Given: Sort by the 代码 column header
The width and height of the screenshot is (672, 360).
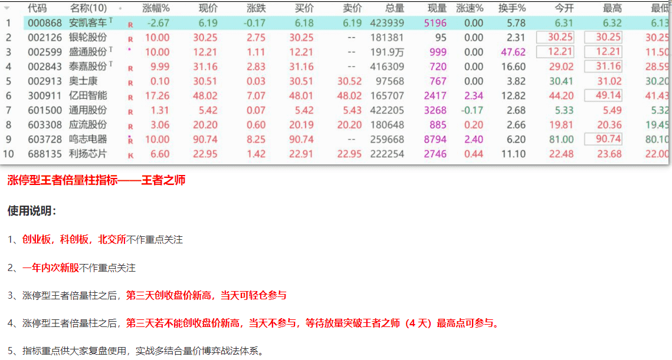Looking at the screenshot, I should pyautogui.click(x=37, y=8).
